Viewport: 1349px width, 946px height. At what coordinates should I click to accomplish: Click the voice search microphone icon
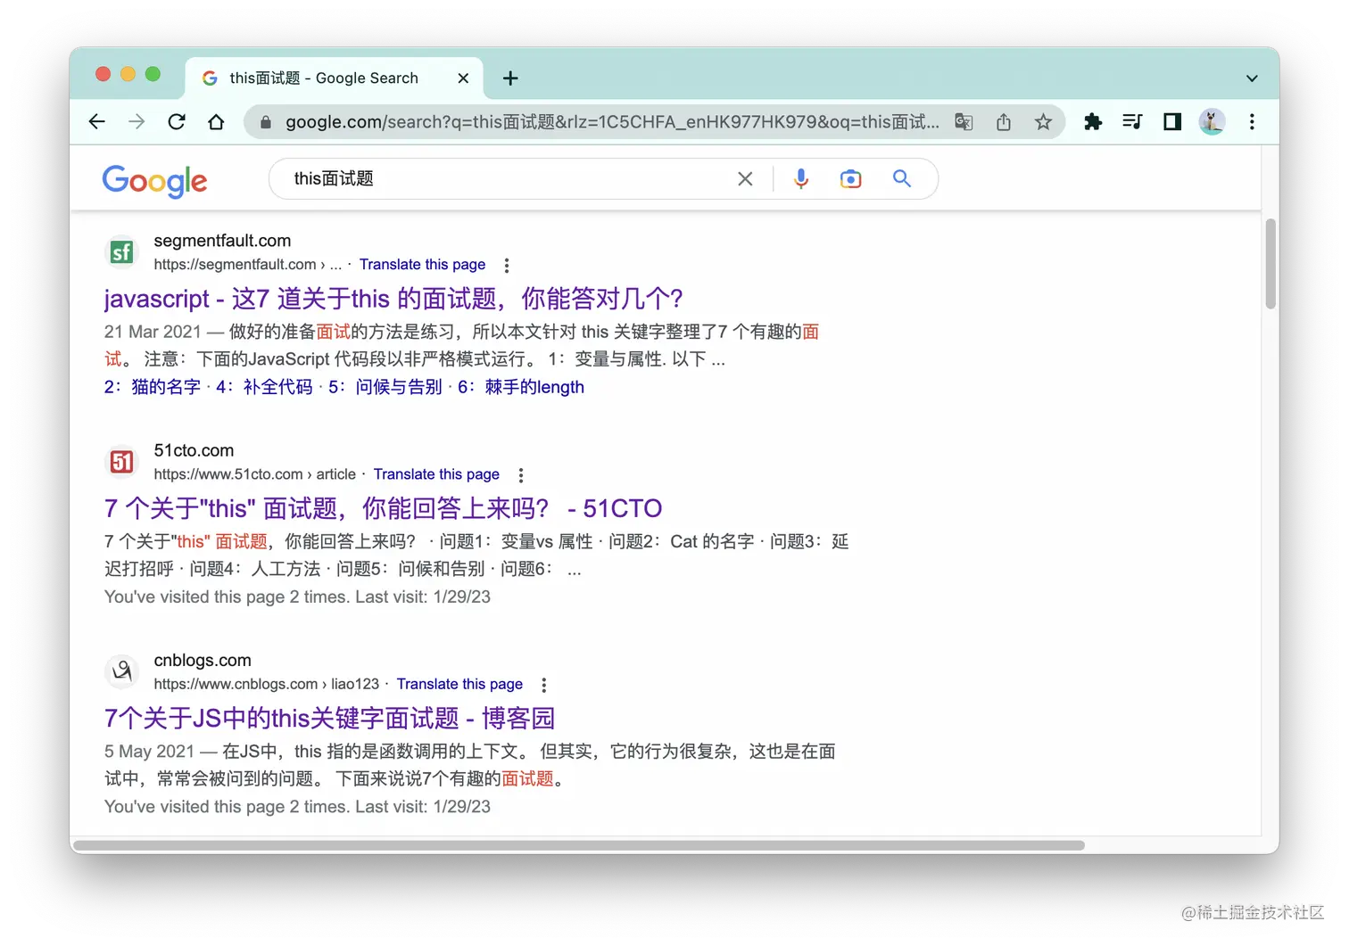[x=800, y=178]
